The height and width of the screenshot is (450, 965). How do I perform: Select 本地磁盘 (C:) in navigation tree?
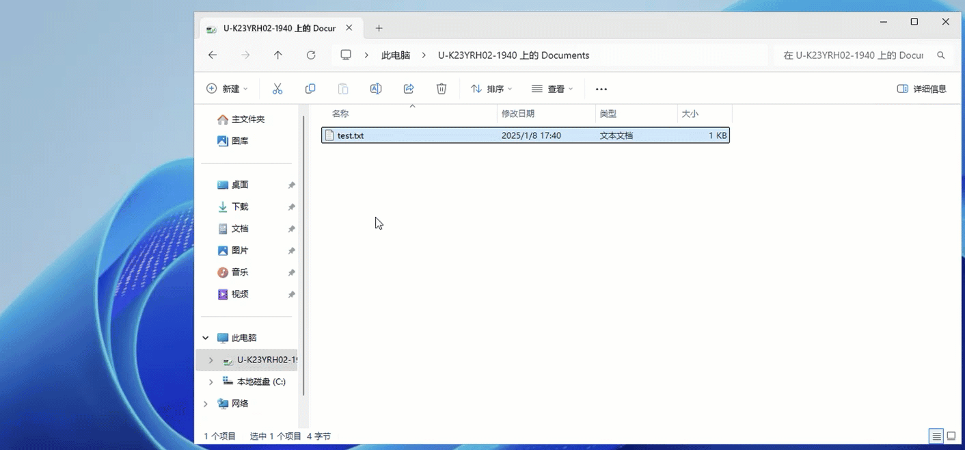261,382
